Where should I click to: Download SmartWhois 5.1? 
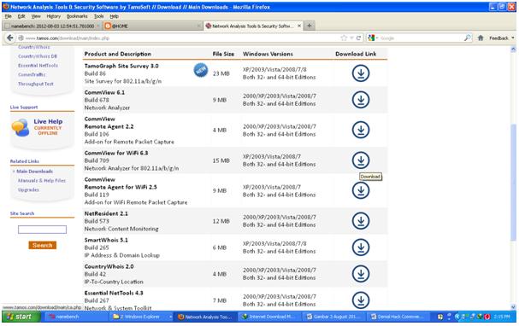tap(361, 247)
